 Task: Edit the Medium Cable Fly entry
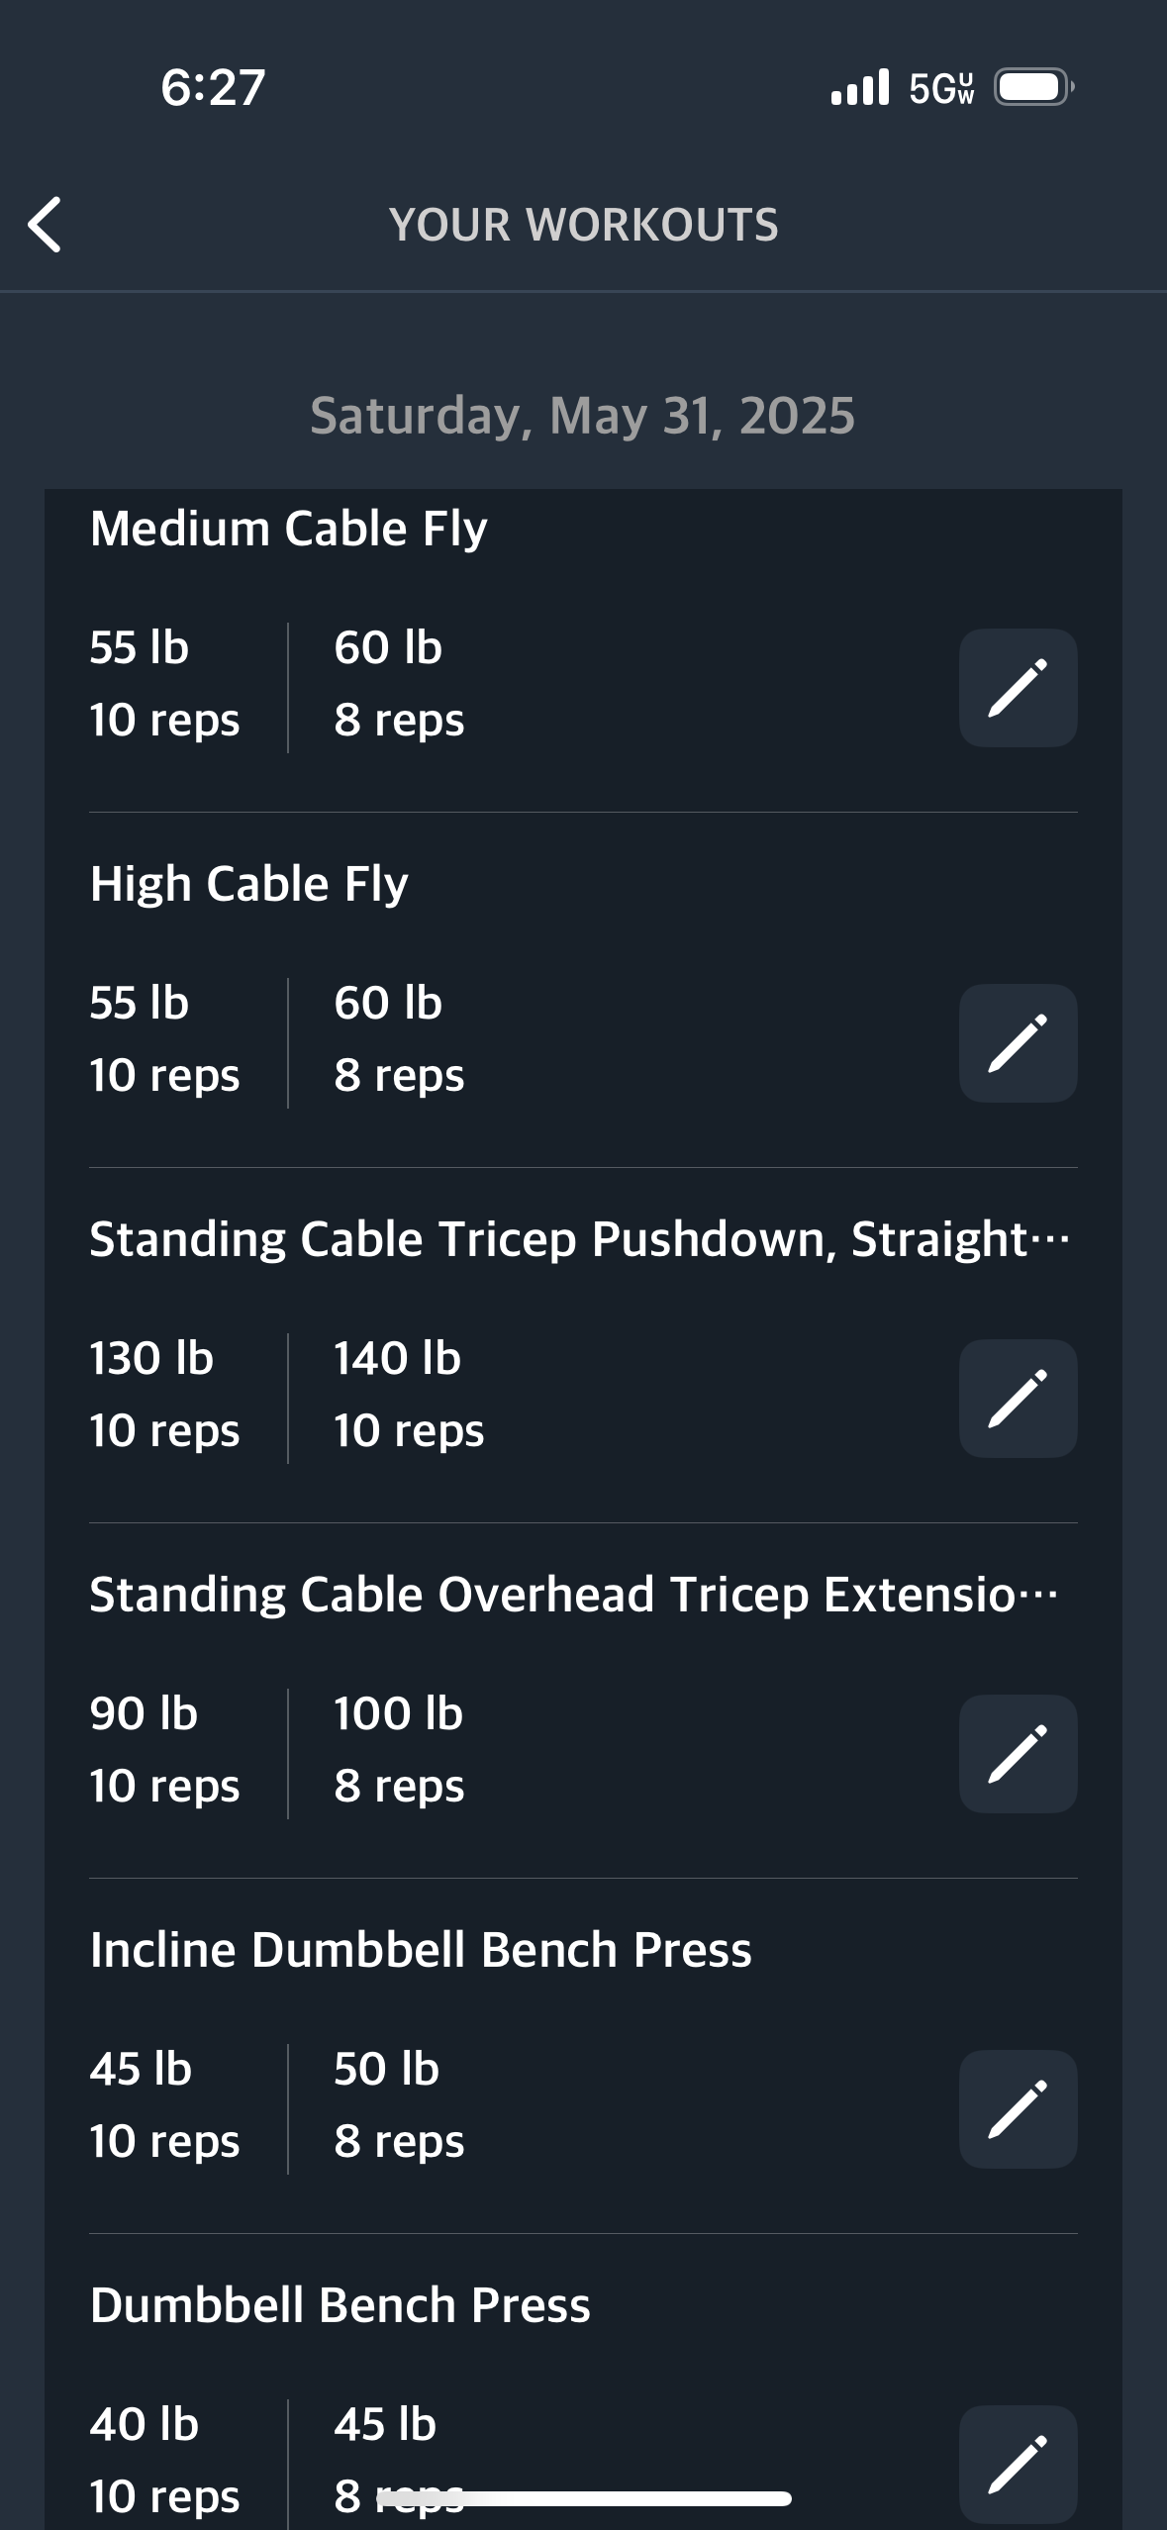coord(1018,688)
